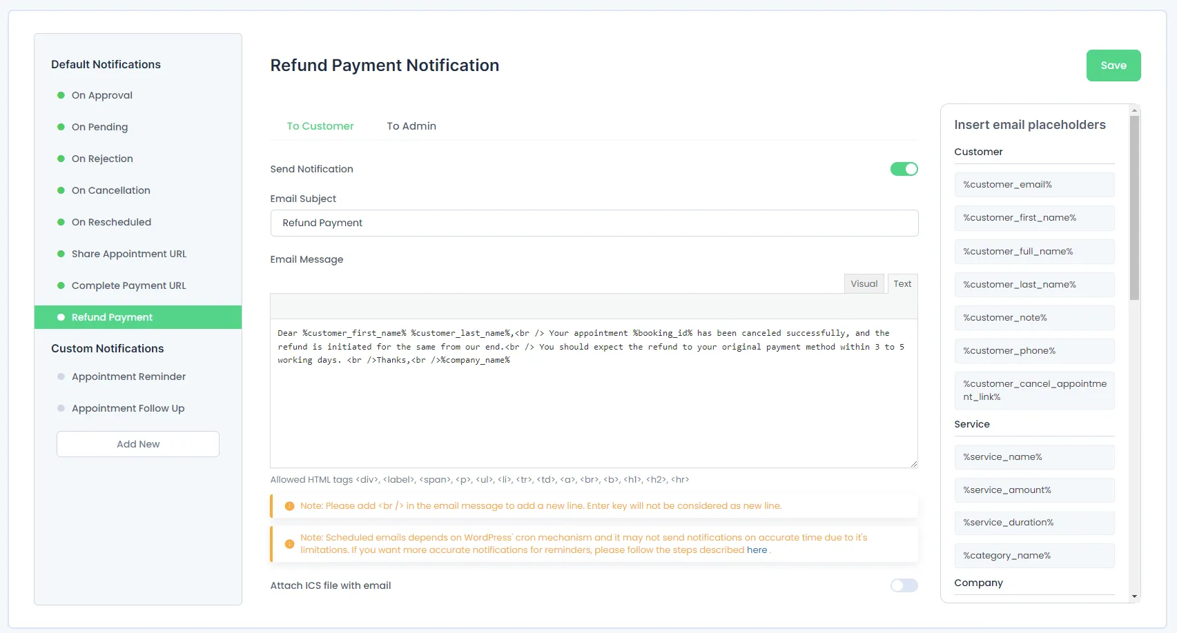The image size is (1177, 633).
Task: Click the orange warning icon beside new line note
Action: point(290,506)
